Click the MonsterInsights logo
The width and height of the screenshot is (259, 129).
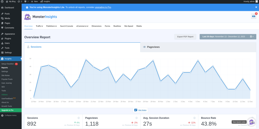(x=41, y=17)
